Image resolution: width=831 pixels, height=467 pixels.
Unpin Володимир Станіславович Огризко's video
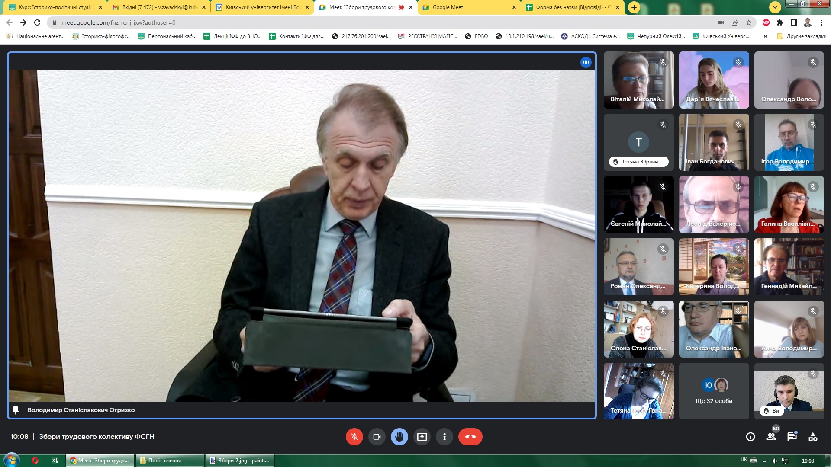16,410
